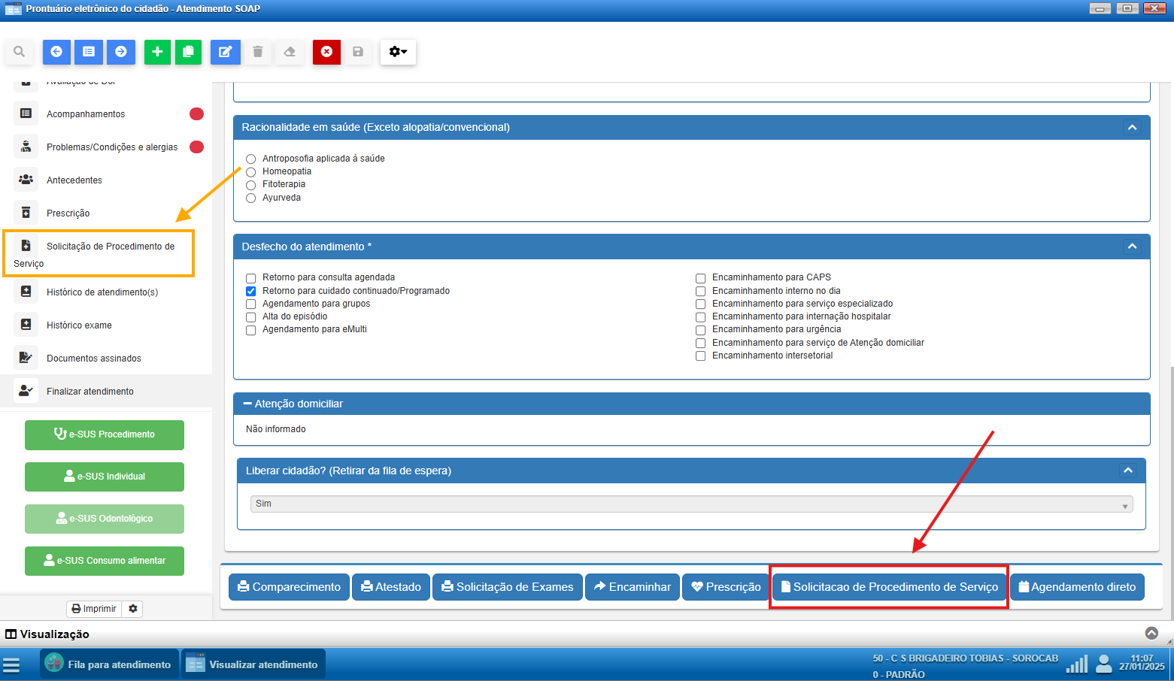This screenshot has height=681, width=1174.
Task: Click the green copy documents icon
Action: (x=188, y=52)
